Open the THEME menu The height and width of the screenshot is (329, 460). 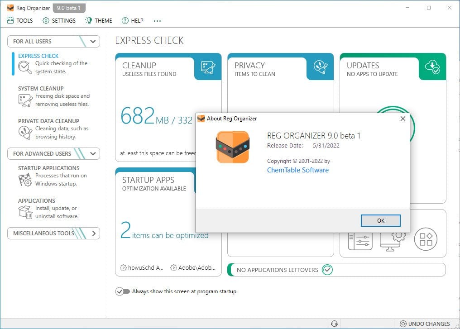click(x=98, y=20)
